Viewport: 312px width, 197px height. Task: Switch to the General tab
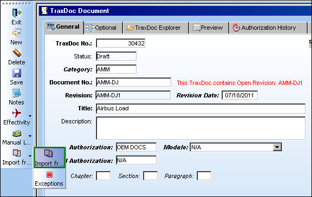[63, 27]
